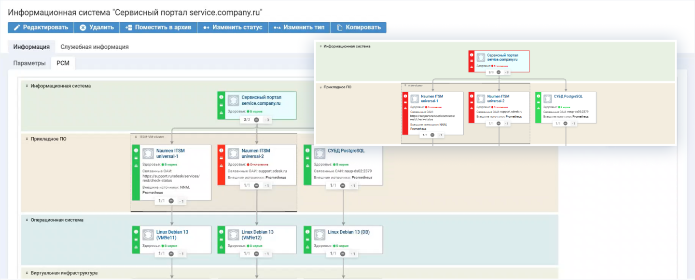Switch to the Служебная информация tab
This screenshot has width=695, height=280.
click(94, 47)
